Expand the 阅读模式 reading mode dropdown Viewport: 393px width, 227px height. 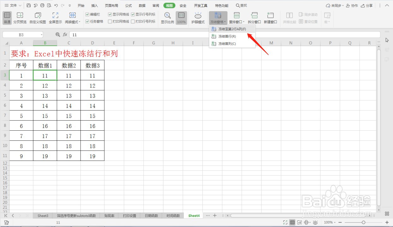point(73,18)
